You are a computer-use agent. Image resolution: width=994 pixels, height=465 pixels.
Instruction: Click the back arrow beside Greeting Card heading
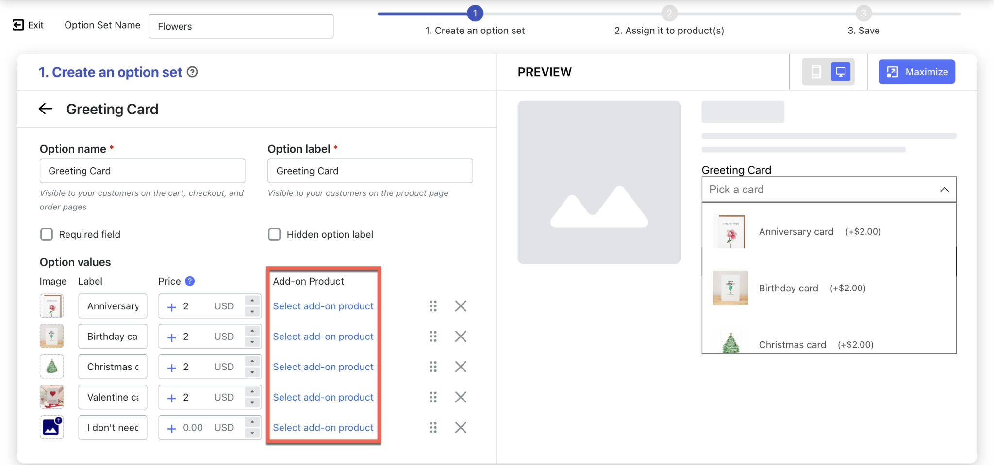46,109
